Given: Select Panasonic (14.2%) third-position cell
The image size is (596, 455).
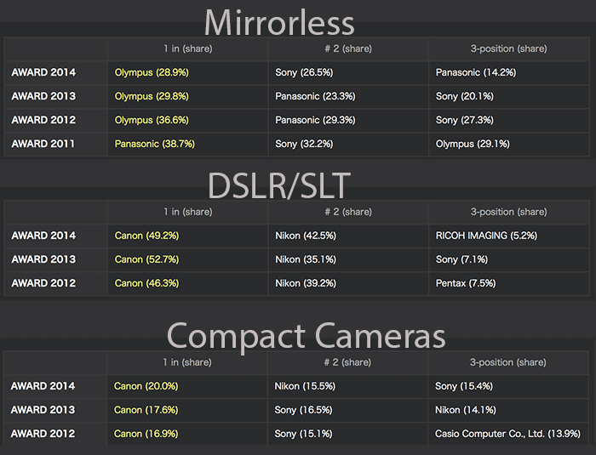Looking at the screenshot, I should point(475,72).
